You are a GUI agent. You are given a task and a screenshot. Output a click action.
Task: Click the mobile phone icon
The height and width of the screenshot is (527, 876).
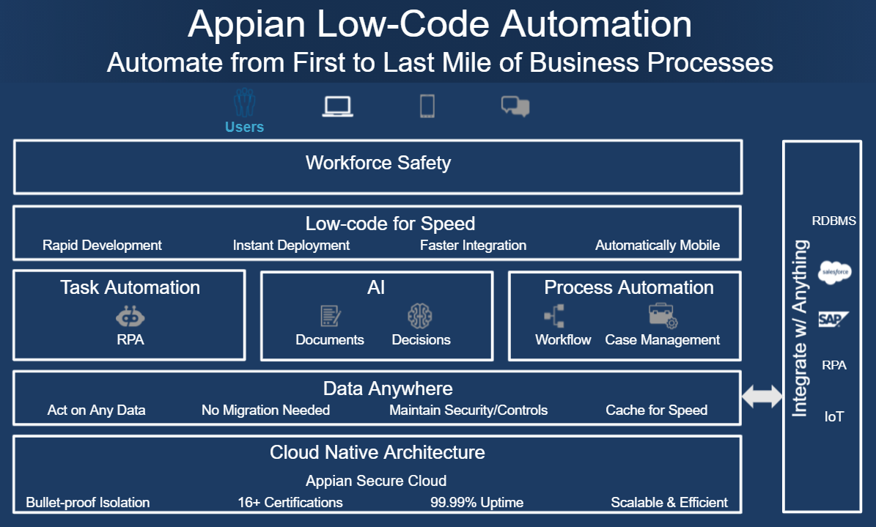click(427, 106)
